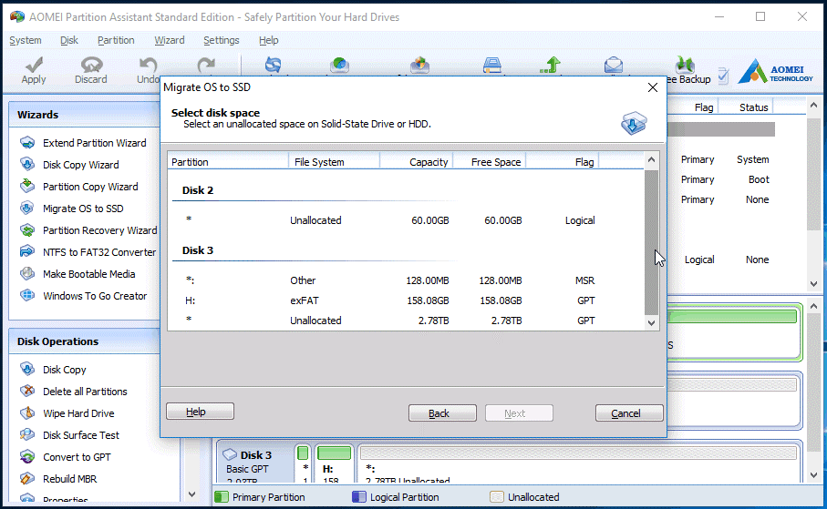Click the Wipe Hard Drive icon
The image size is (827, 509).
point(27,413)
